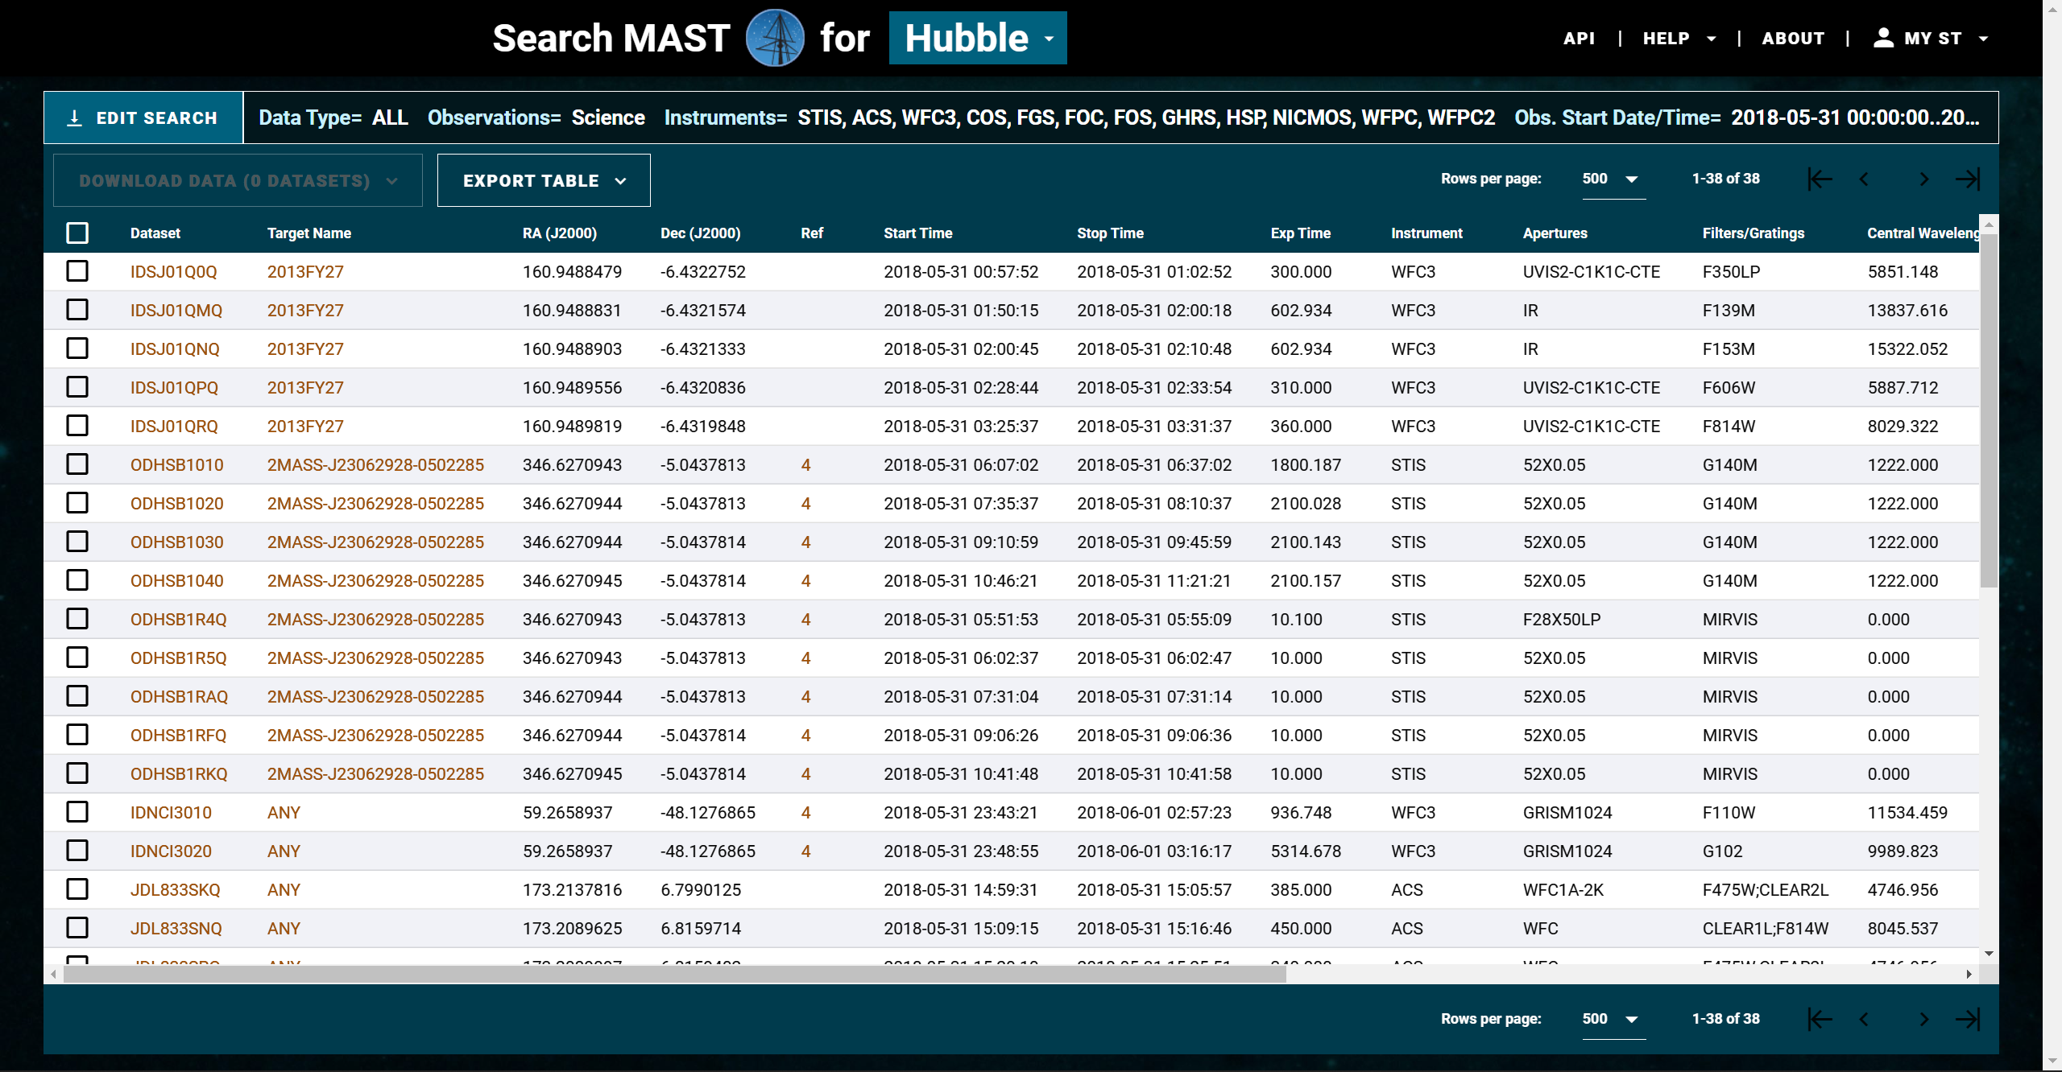Go to first page using bottom pagination

pyautogui.click(x=1820, y=1019)
